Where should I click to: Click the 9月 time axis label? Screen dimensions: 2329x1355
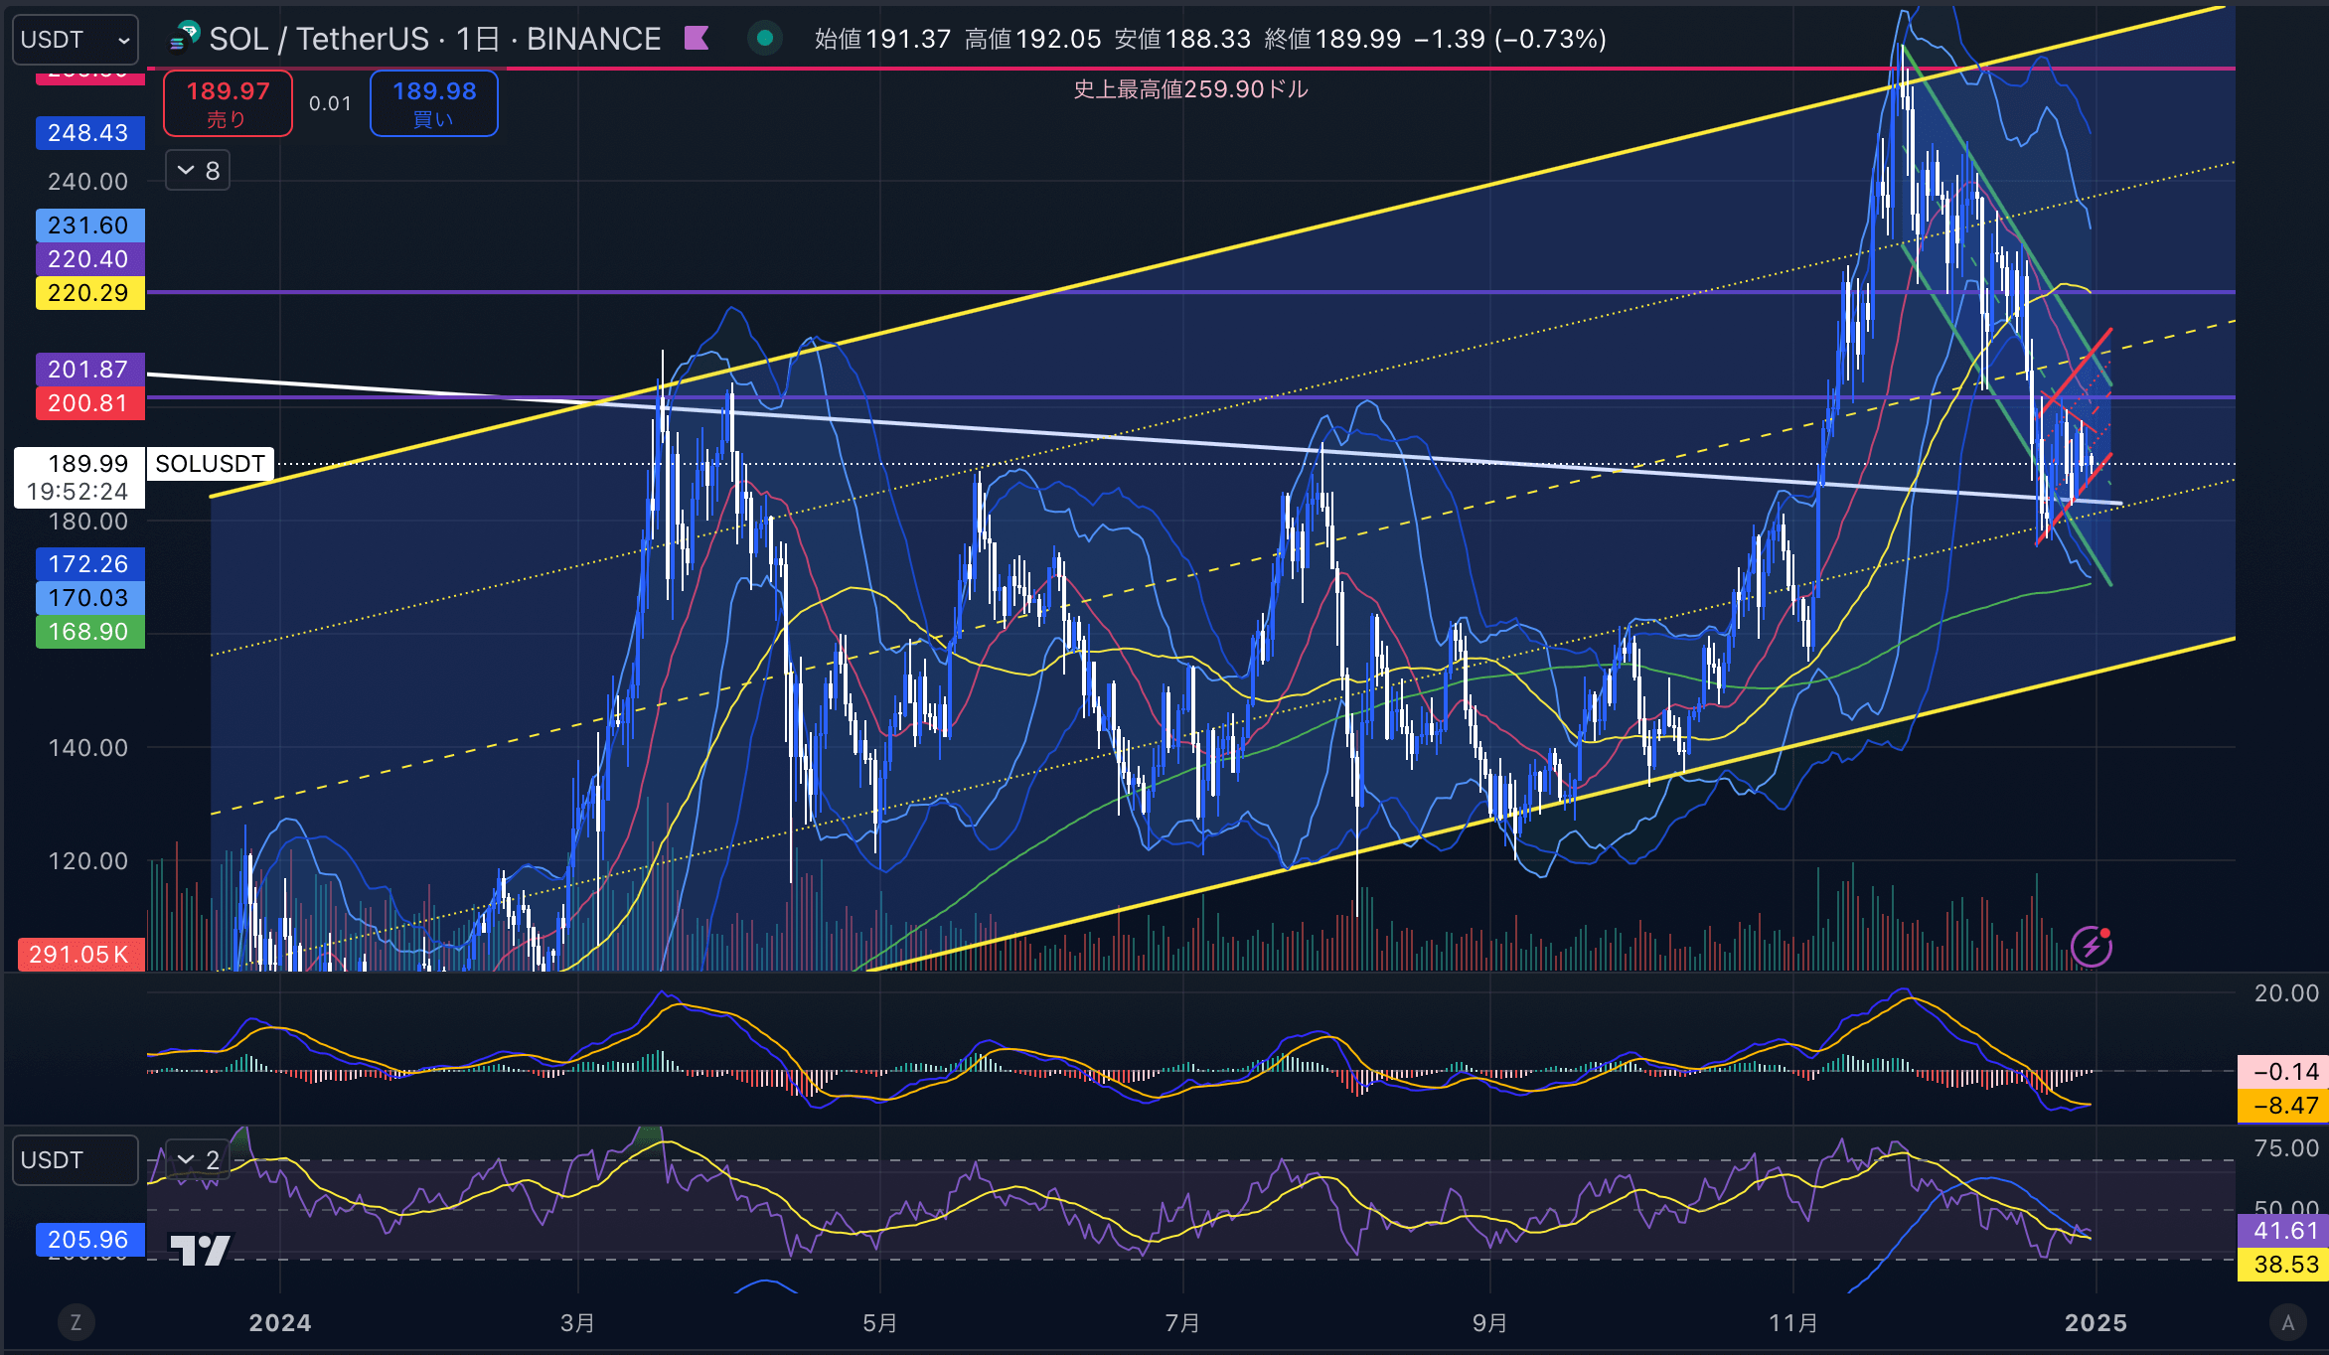[x=1490, y=1323]
